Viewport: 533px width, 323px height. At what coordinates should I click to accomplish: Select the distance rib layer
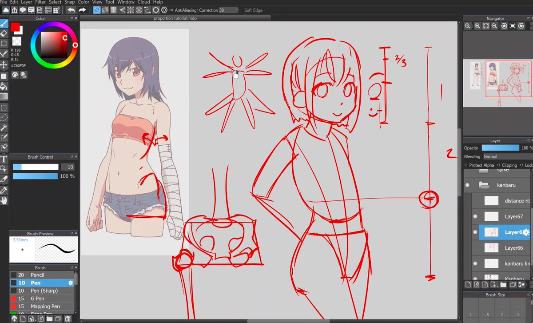pos(501,201)
